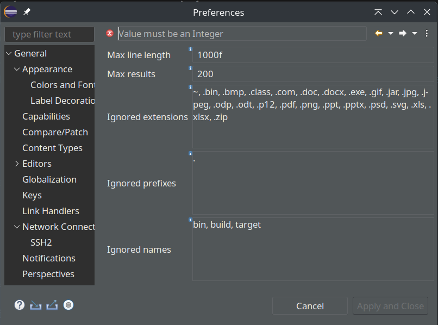Open the Notifications preference page
The image size is (438, 325).
[x=49, y=258]
